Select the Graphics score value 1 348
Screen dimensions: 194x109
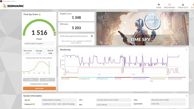pos(76,18)
